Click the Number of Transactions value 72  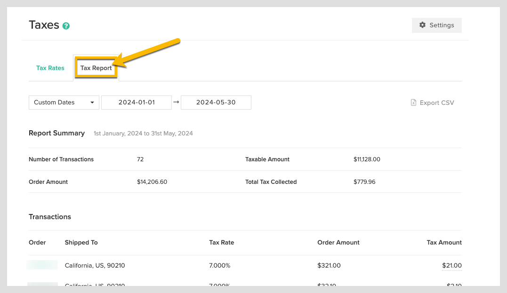click(x=140, y=159)
